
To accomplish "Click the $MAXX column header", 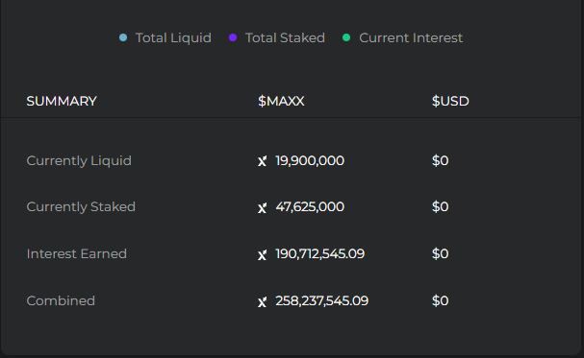I will tap(281, 101).
